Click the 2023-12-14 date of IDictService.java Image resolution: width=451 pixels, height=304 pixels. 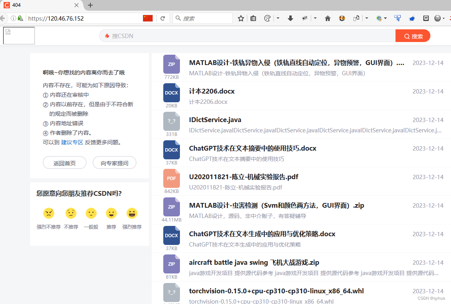[428, 120]
